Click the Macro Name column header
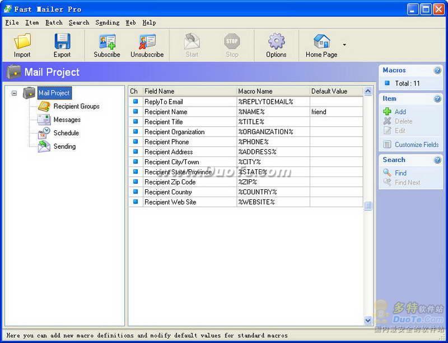Screen dimensions: 448x343 pos(273,91)
